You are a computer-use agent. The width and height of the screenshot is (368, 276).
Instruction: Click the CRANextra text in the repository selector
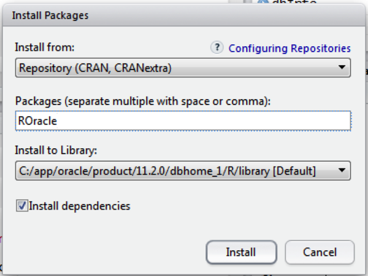click(x=143, y=68)
